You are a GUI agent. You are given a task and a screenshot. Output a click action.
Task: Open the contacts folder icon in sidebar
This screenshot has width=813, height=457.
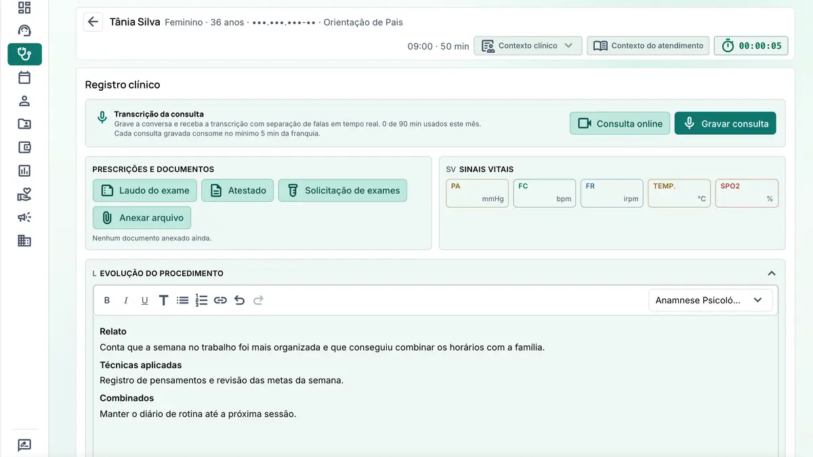[24, 124]
